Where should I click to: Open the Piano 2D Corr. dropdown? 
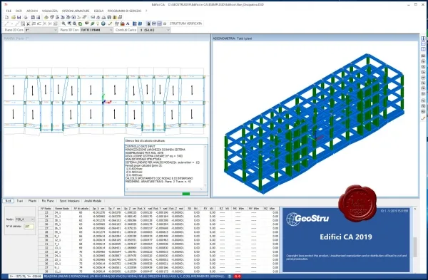click(x=41, y=30)
